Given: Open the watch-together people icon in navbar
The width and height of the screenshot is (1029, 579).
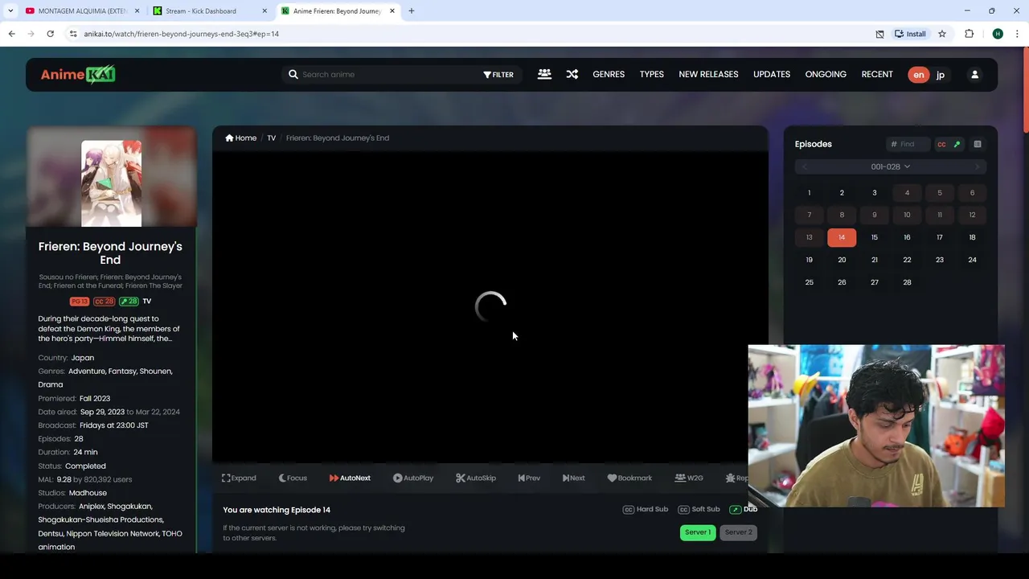Looking at the screenshot, I should pos(544,74).
